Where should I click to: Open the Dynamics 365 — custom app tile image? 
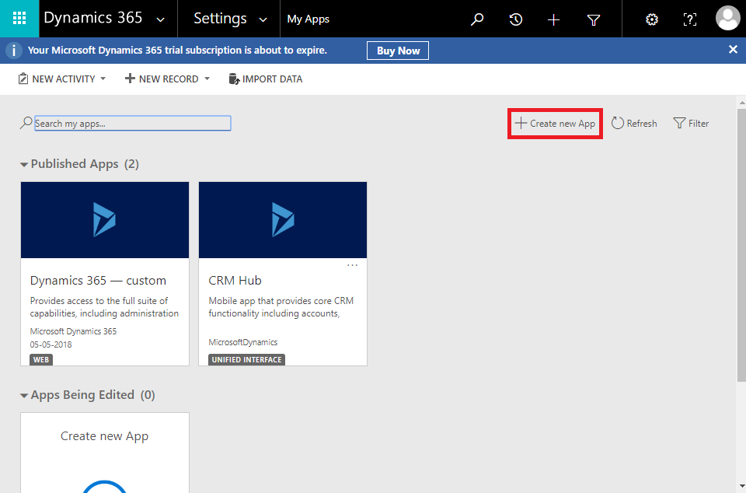click(x=105, y=220)
